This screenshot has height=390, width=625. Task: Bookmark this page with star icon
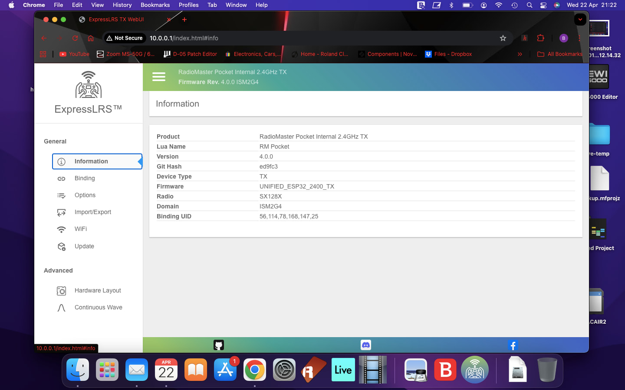click(x=503, y=38)
